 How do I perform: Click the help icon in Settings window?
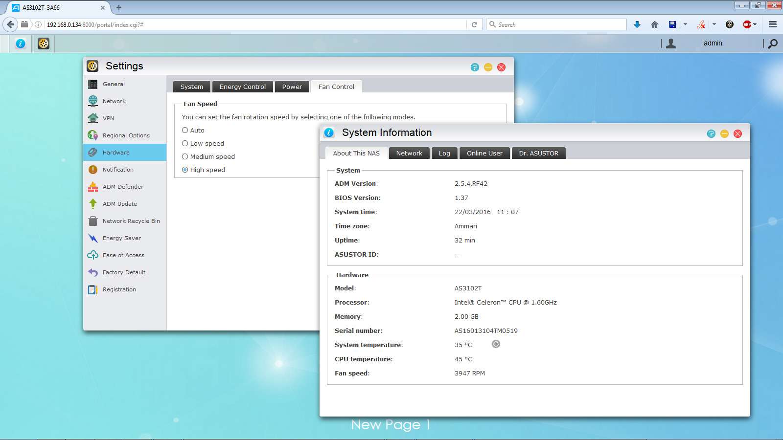475,67
